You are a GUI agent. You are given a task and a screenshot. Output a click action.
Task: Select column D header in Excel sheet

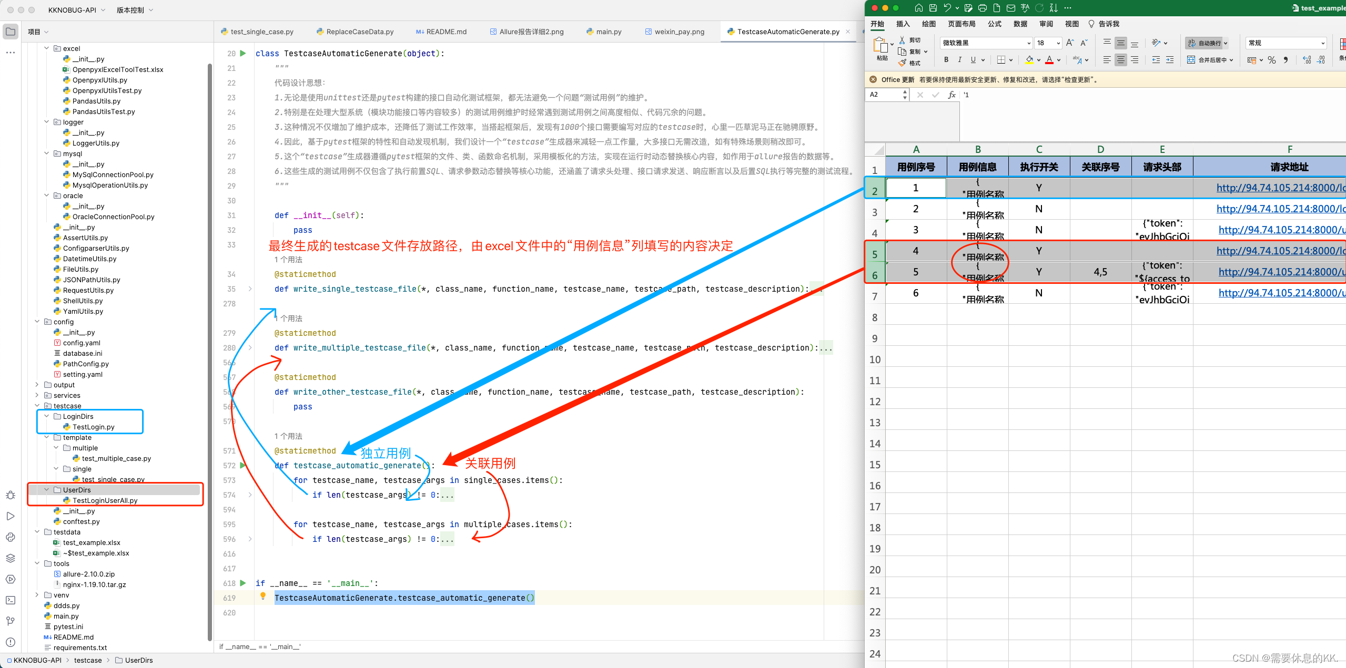[x=1100, y=149]
